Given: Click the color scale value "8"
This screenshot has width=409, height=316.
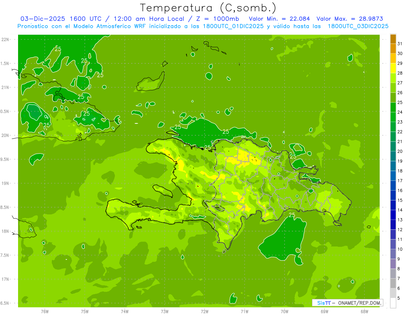Looking at the screenshot, I should pos(399,269).
